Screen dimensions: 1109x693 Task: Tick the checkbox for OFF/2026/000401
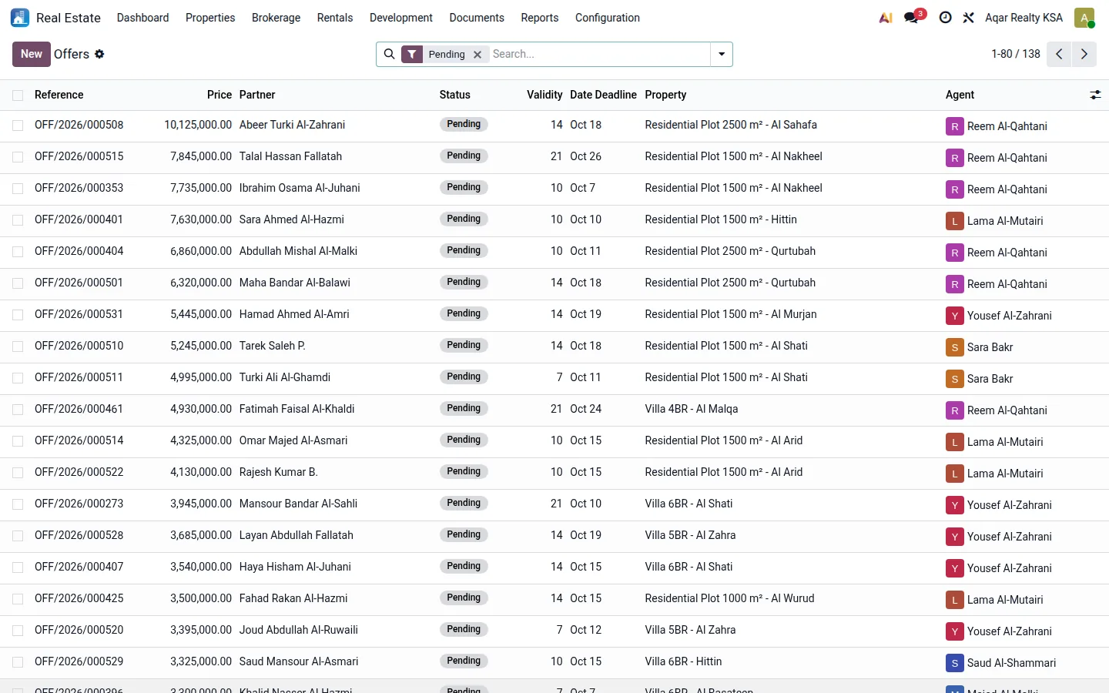[18, 220]
